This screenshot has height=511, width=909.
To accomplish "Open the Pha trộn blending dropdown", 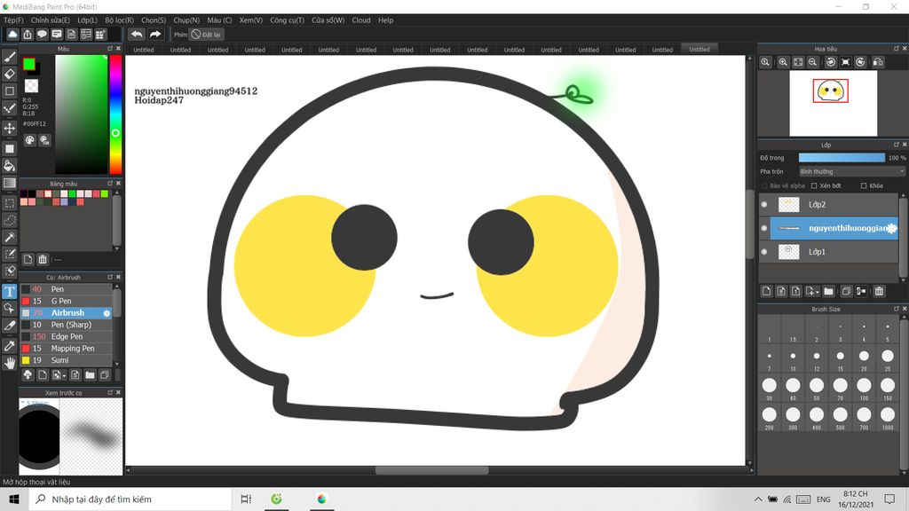I will [851, 171].
